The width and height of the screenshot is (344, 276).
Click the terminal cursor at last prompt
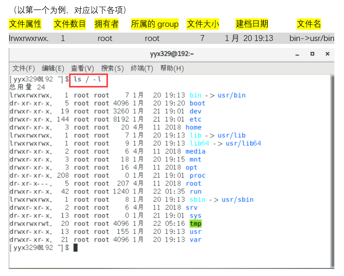[75, 248]
